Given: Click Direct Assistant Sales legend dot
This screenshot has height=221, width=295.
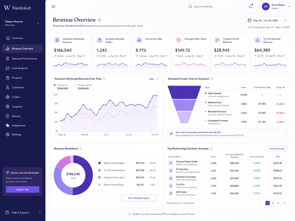Looking at the screenshot, I should pos(100,163).
